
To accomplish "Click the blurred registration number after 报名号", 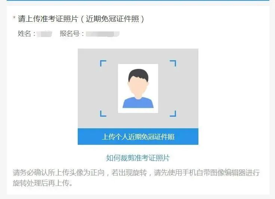I will click(x=103, y=34).
